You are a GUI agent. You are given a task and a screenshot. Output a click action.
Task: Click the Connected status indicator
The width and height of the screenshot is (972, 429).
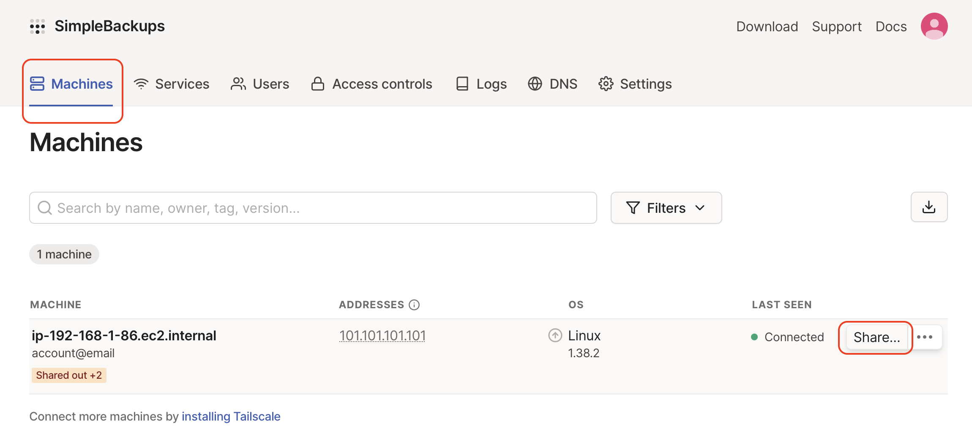point(754,337)
